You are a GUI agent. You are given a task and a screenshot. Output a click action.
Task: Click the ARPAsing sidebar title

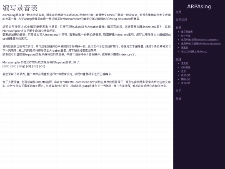click(199, 7)
